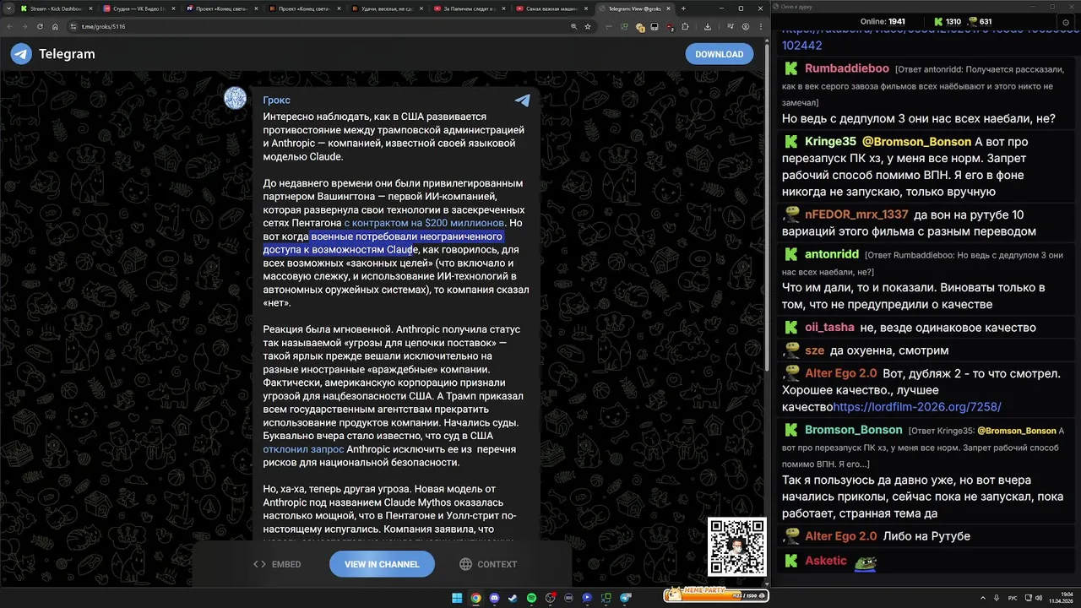Click username Kringe35 in chat
This screenshot has width=1081, height=608.
pos(830,142)
